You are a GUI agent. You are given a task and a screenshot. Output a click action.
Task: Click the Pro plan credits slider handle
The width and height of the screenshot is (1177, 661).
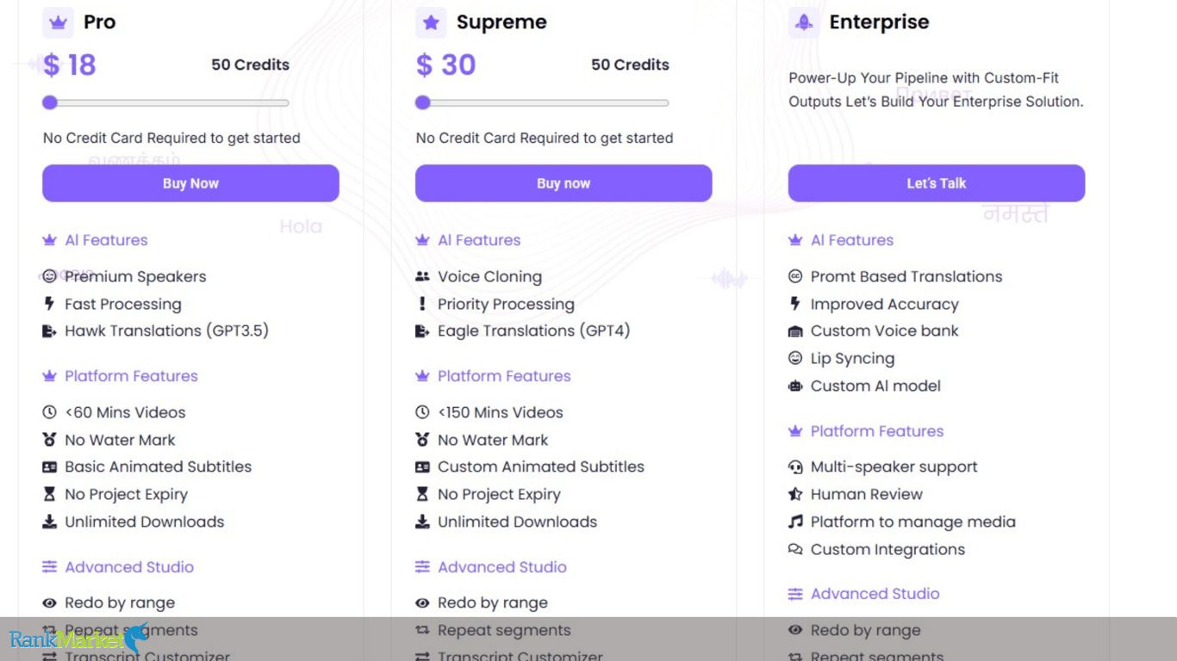(x=50, y=103)
